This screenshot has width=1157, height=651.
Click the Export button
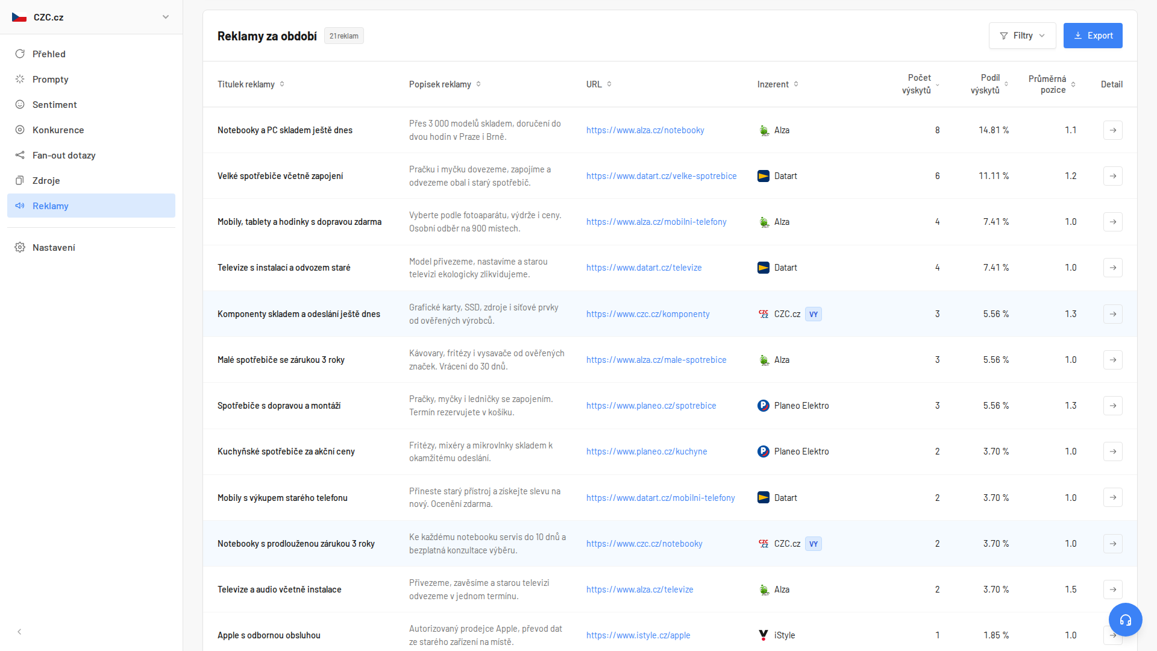pyautogui.click(x=1093, y=36)
